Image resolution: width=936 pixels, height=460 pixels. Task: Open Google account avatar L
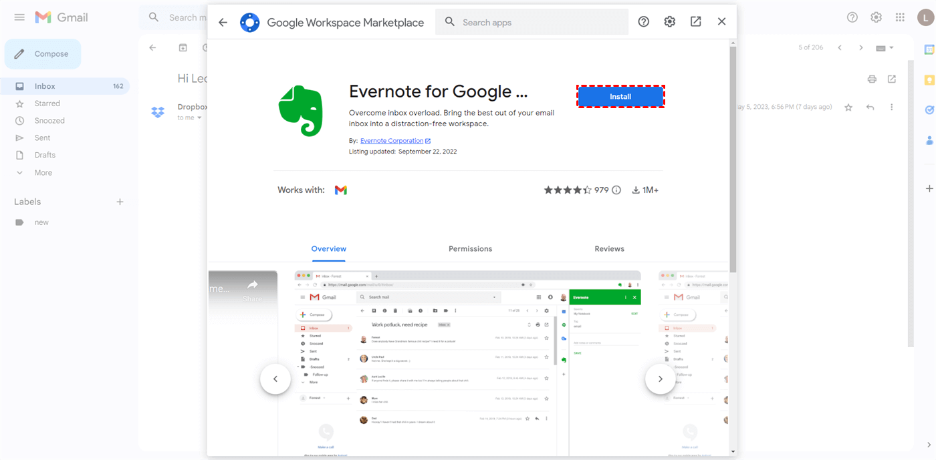pyautogui.click(x=926, y=18)
